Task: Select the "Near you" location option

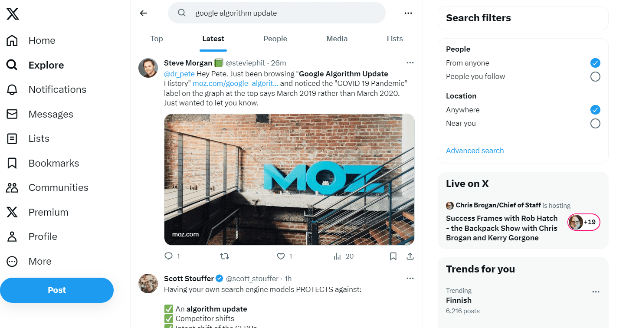Action: 595,124
